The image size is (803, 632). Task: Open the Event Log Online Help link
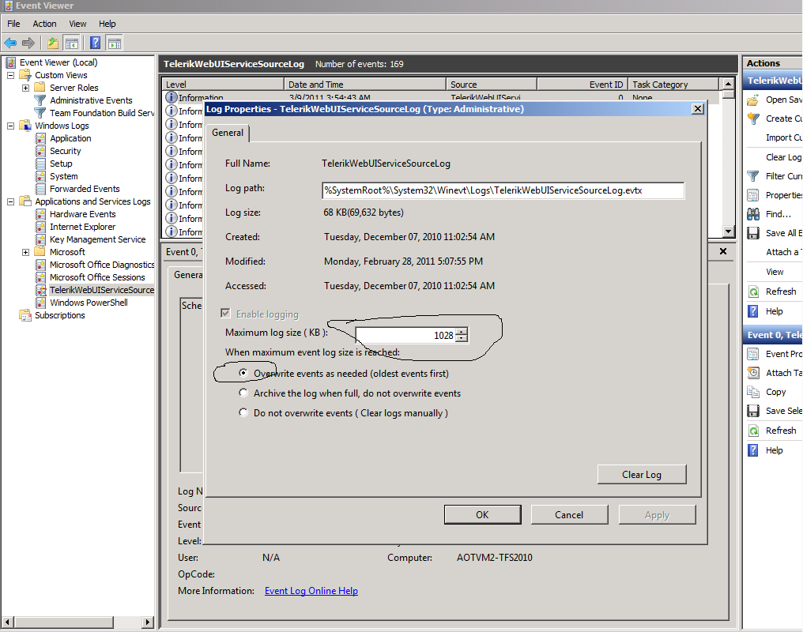[311, 591]
